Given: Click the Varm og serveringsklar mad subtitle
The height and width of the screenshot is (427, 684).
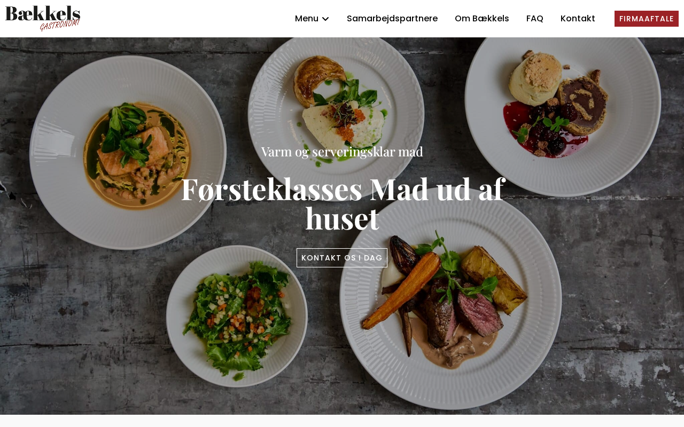Looking at the screenshot, I should point(342,152).
